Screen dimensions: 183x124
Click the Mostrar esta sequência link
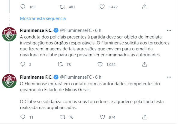coord(43,18)
